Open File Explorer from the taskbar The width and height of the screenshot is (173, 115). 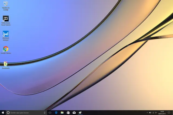[62, 113]
